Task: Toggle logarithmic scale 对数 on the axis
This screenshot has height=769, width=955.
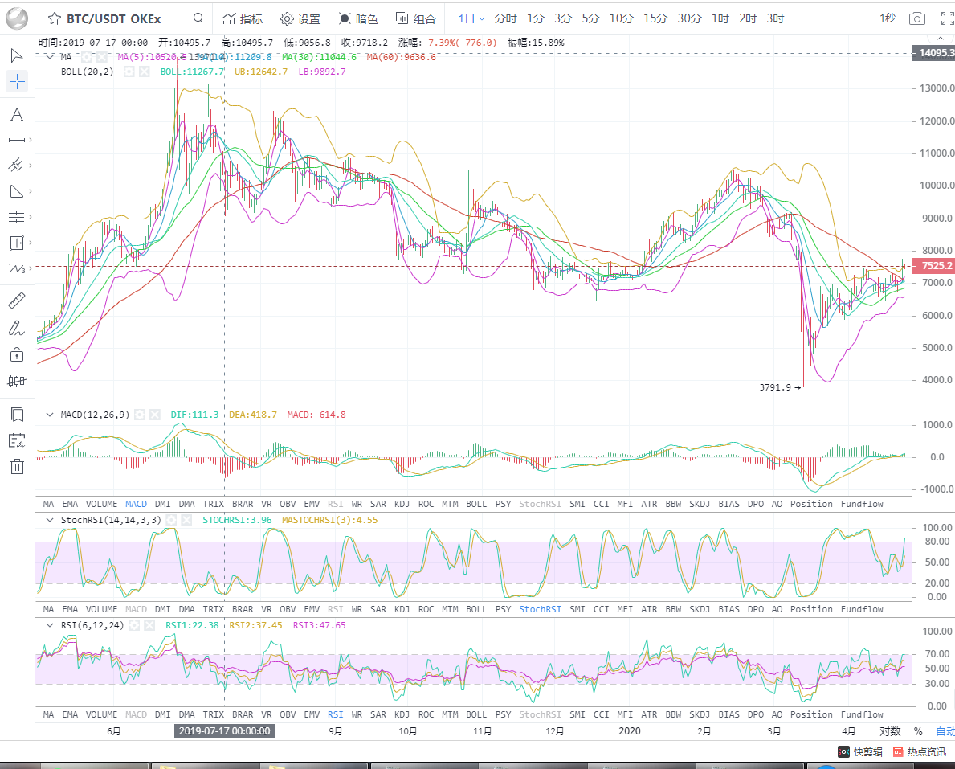Action: pyautogui.click(x=890, y=731)
